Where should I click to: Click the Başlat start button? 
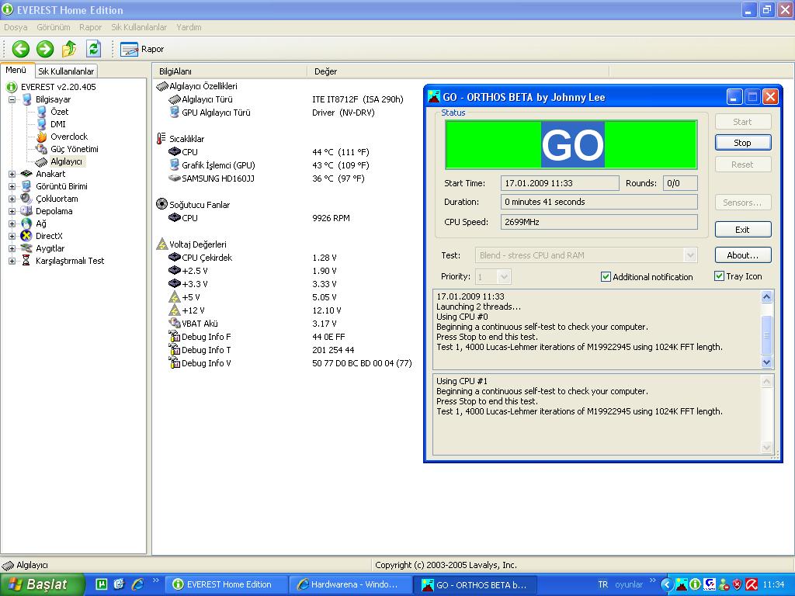42,584
